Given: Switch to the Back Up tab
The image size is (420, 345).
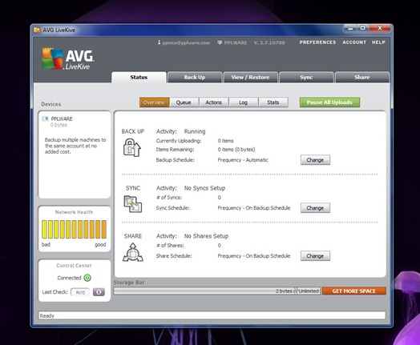Looking at the screenshot, I should tap(195, 78).
